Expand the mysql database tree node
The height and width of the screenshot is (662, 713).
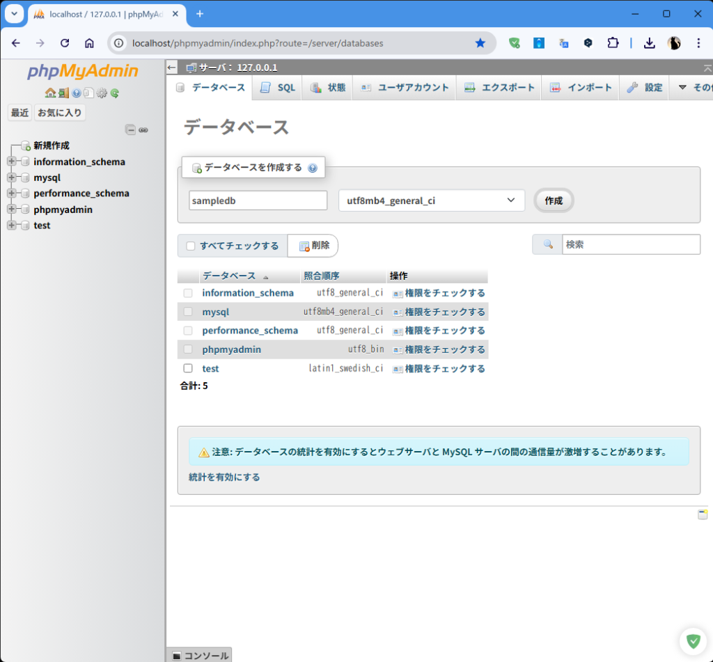coord(11,178)
